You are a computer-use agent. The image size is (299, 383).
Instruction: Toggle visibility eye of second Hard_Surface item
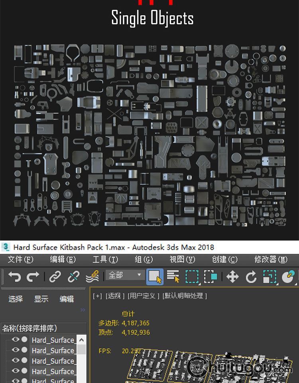click(16, 350)
